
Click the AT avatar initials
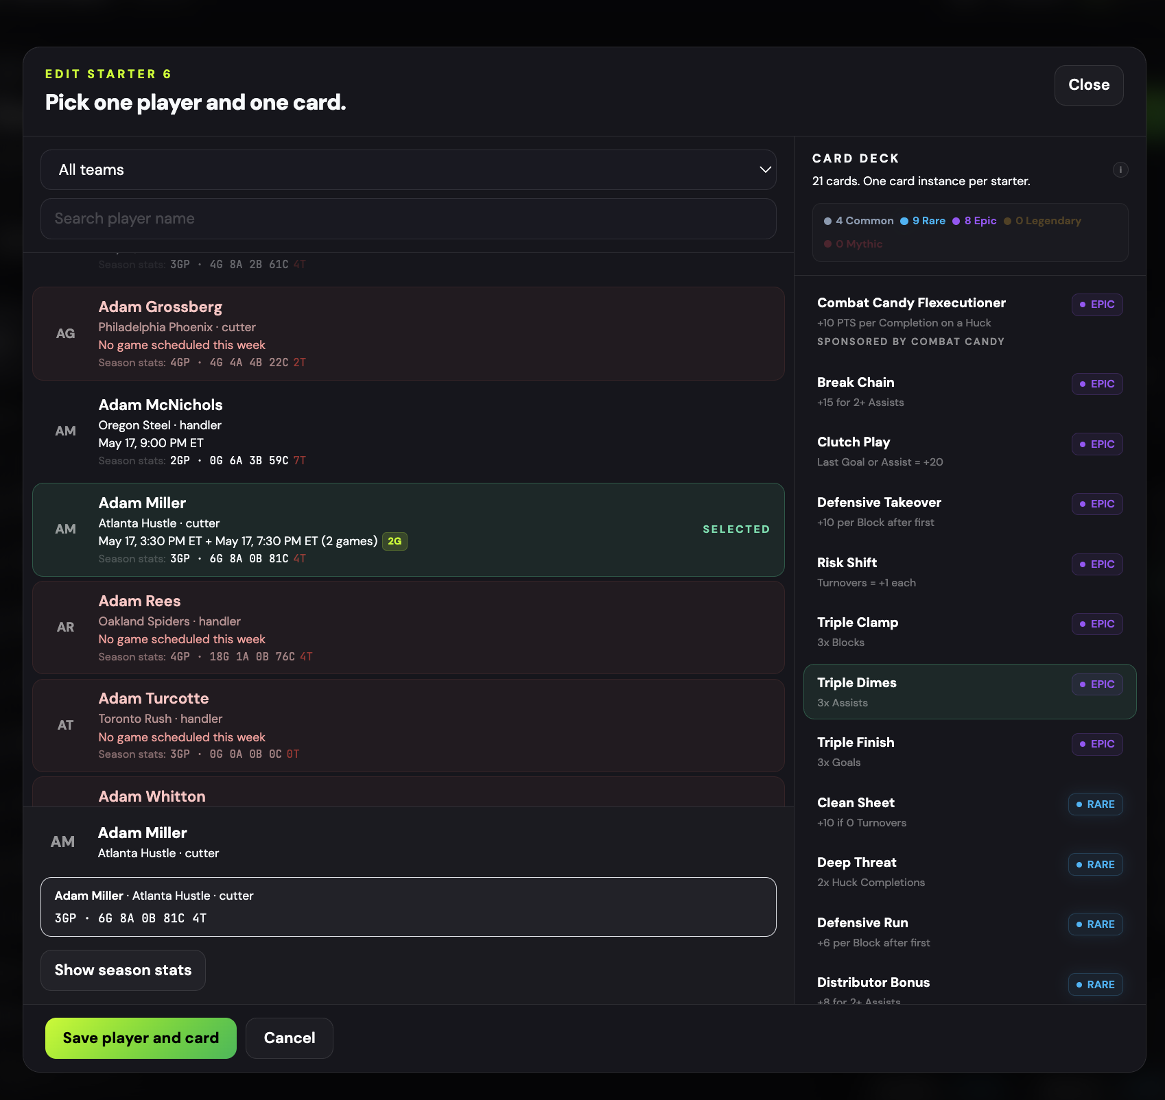(x=65, y=725)
